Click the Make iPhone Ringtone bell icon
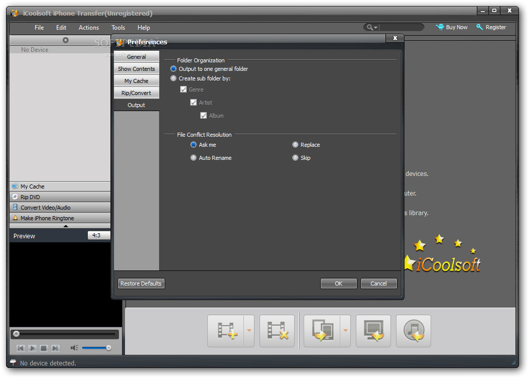The height and width of the screenshot is (378, 529). [x=15, y=218]
